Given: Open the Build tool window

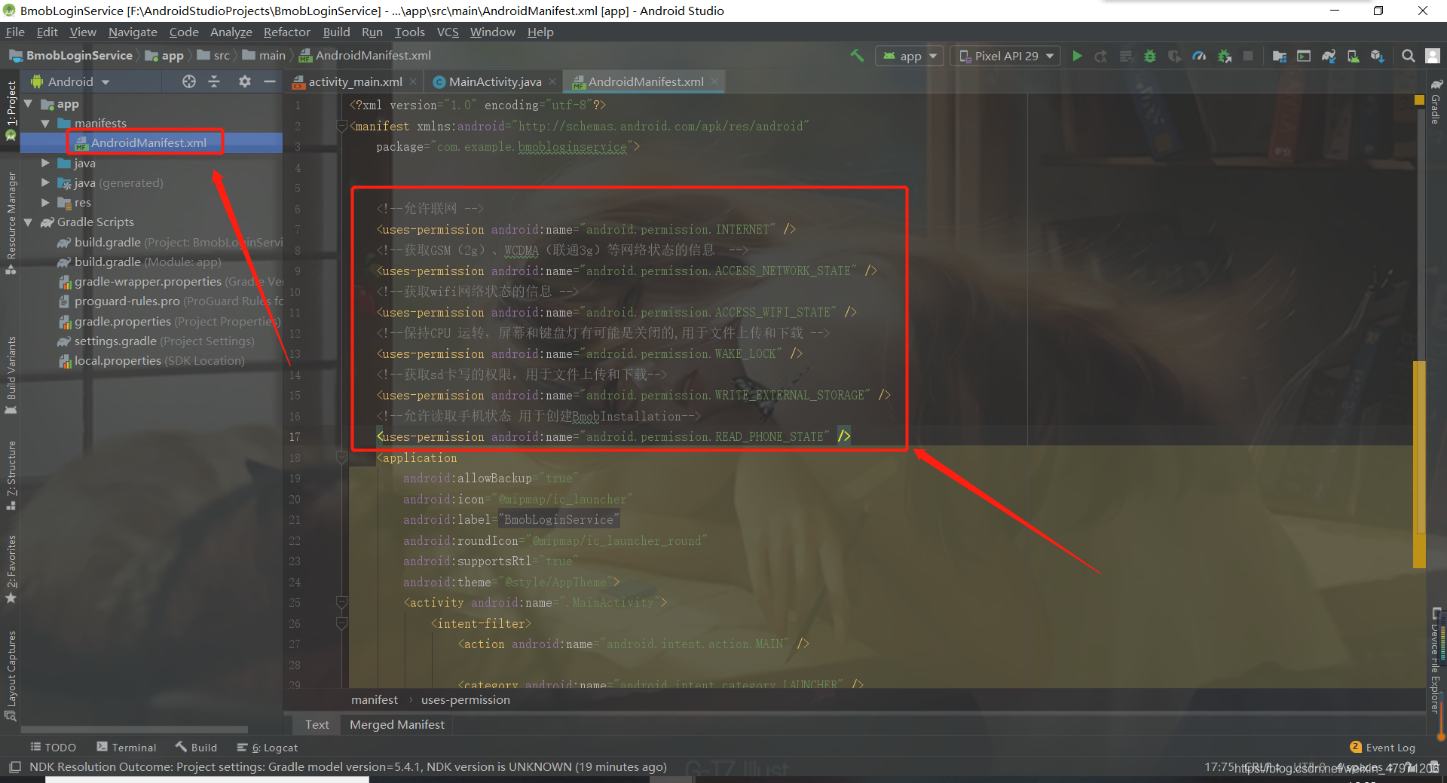Looking at the screenshot, I should [197, 747].
